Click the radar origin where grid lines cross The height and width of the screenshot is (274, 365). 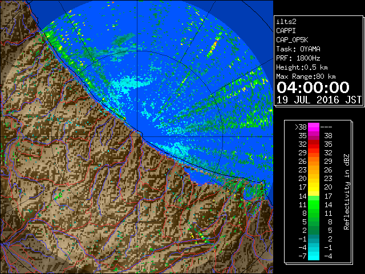coord(137,136)
